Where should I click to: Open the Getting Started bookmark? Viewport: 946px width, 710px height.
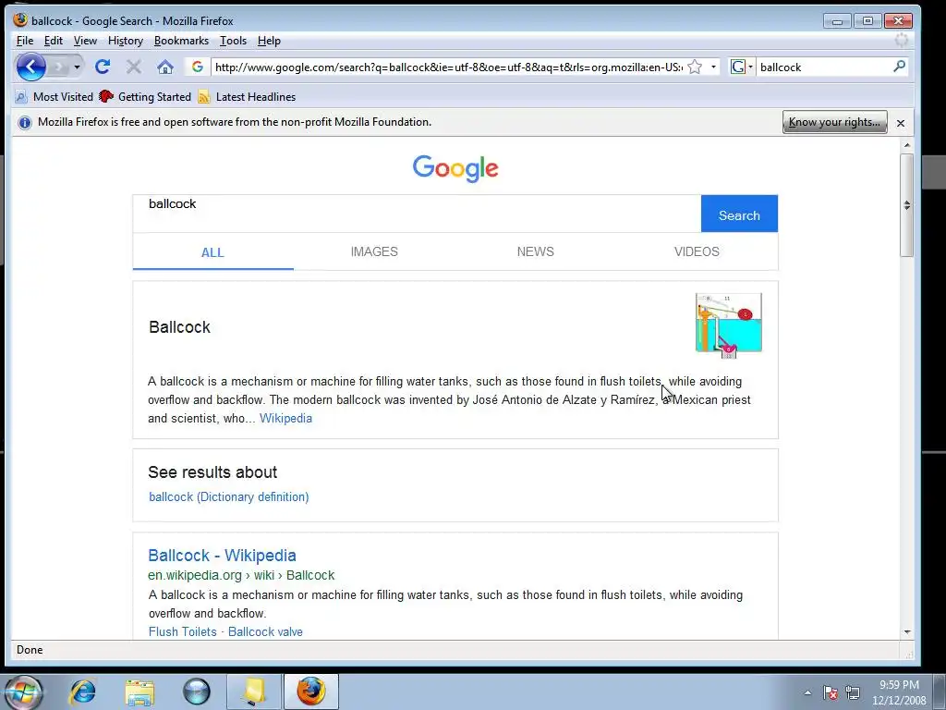coord(145,96)
